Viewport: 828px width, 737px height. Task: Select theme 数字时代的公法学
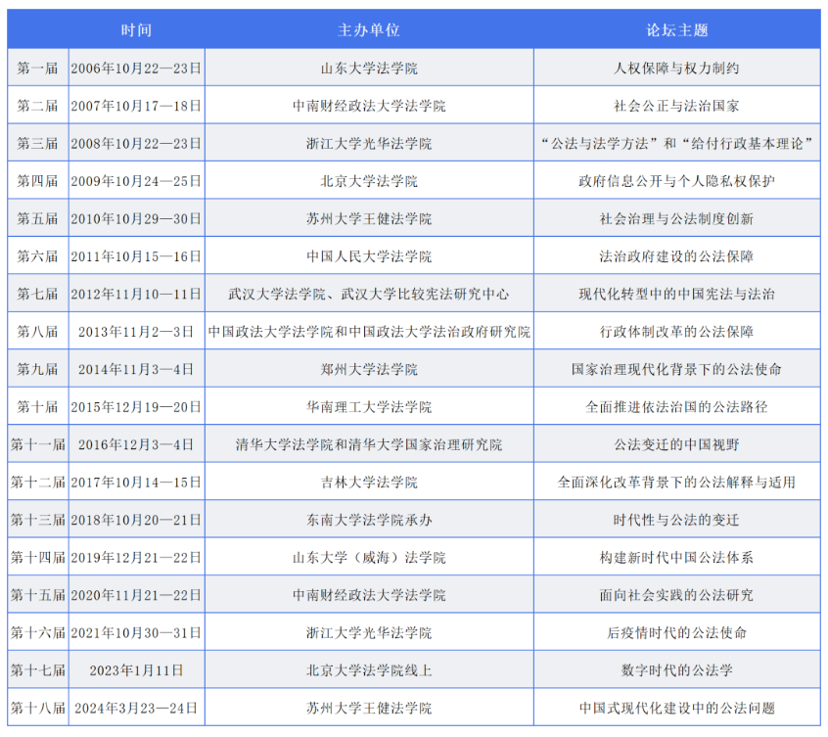676,669
